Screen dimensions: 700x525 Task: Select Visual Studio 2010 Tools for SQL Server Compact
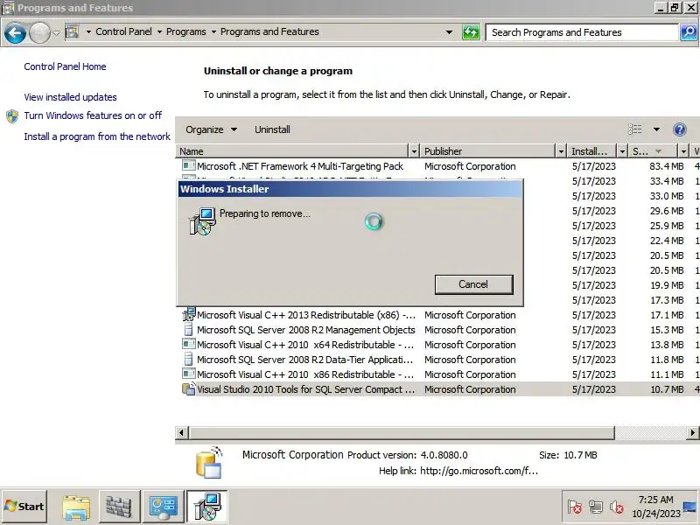305,389
